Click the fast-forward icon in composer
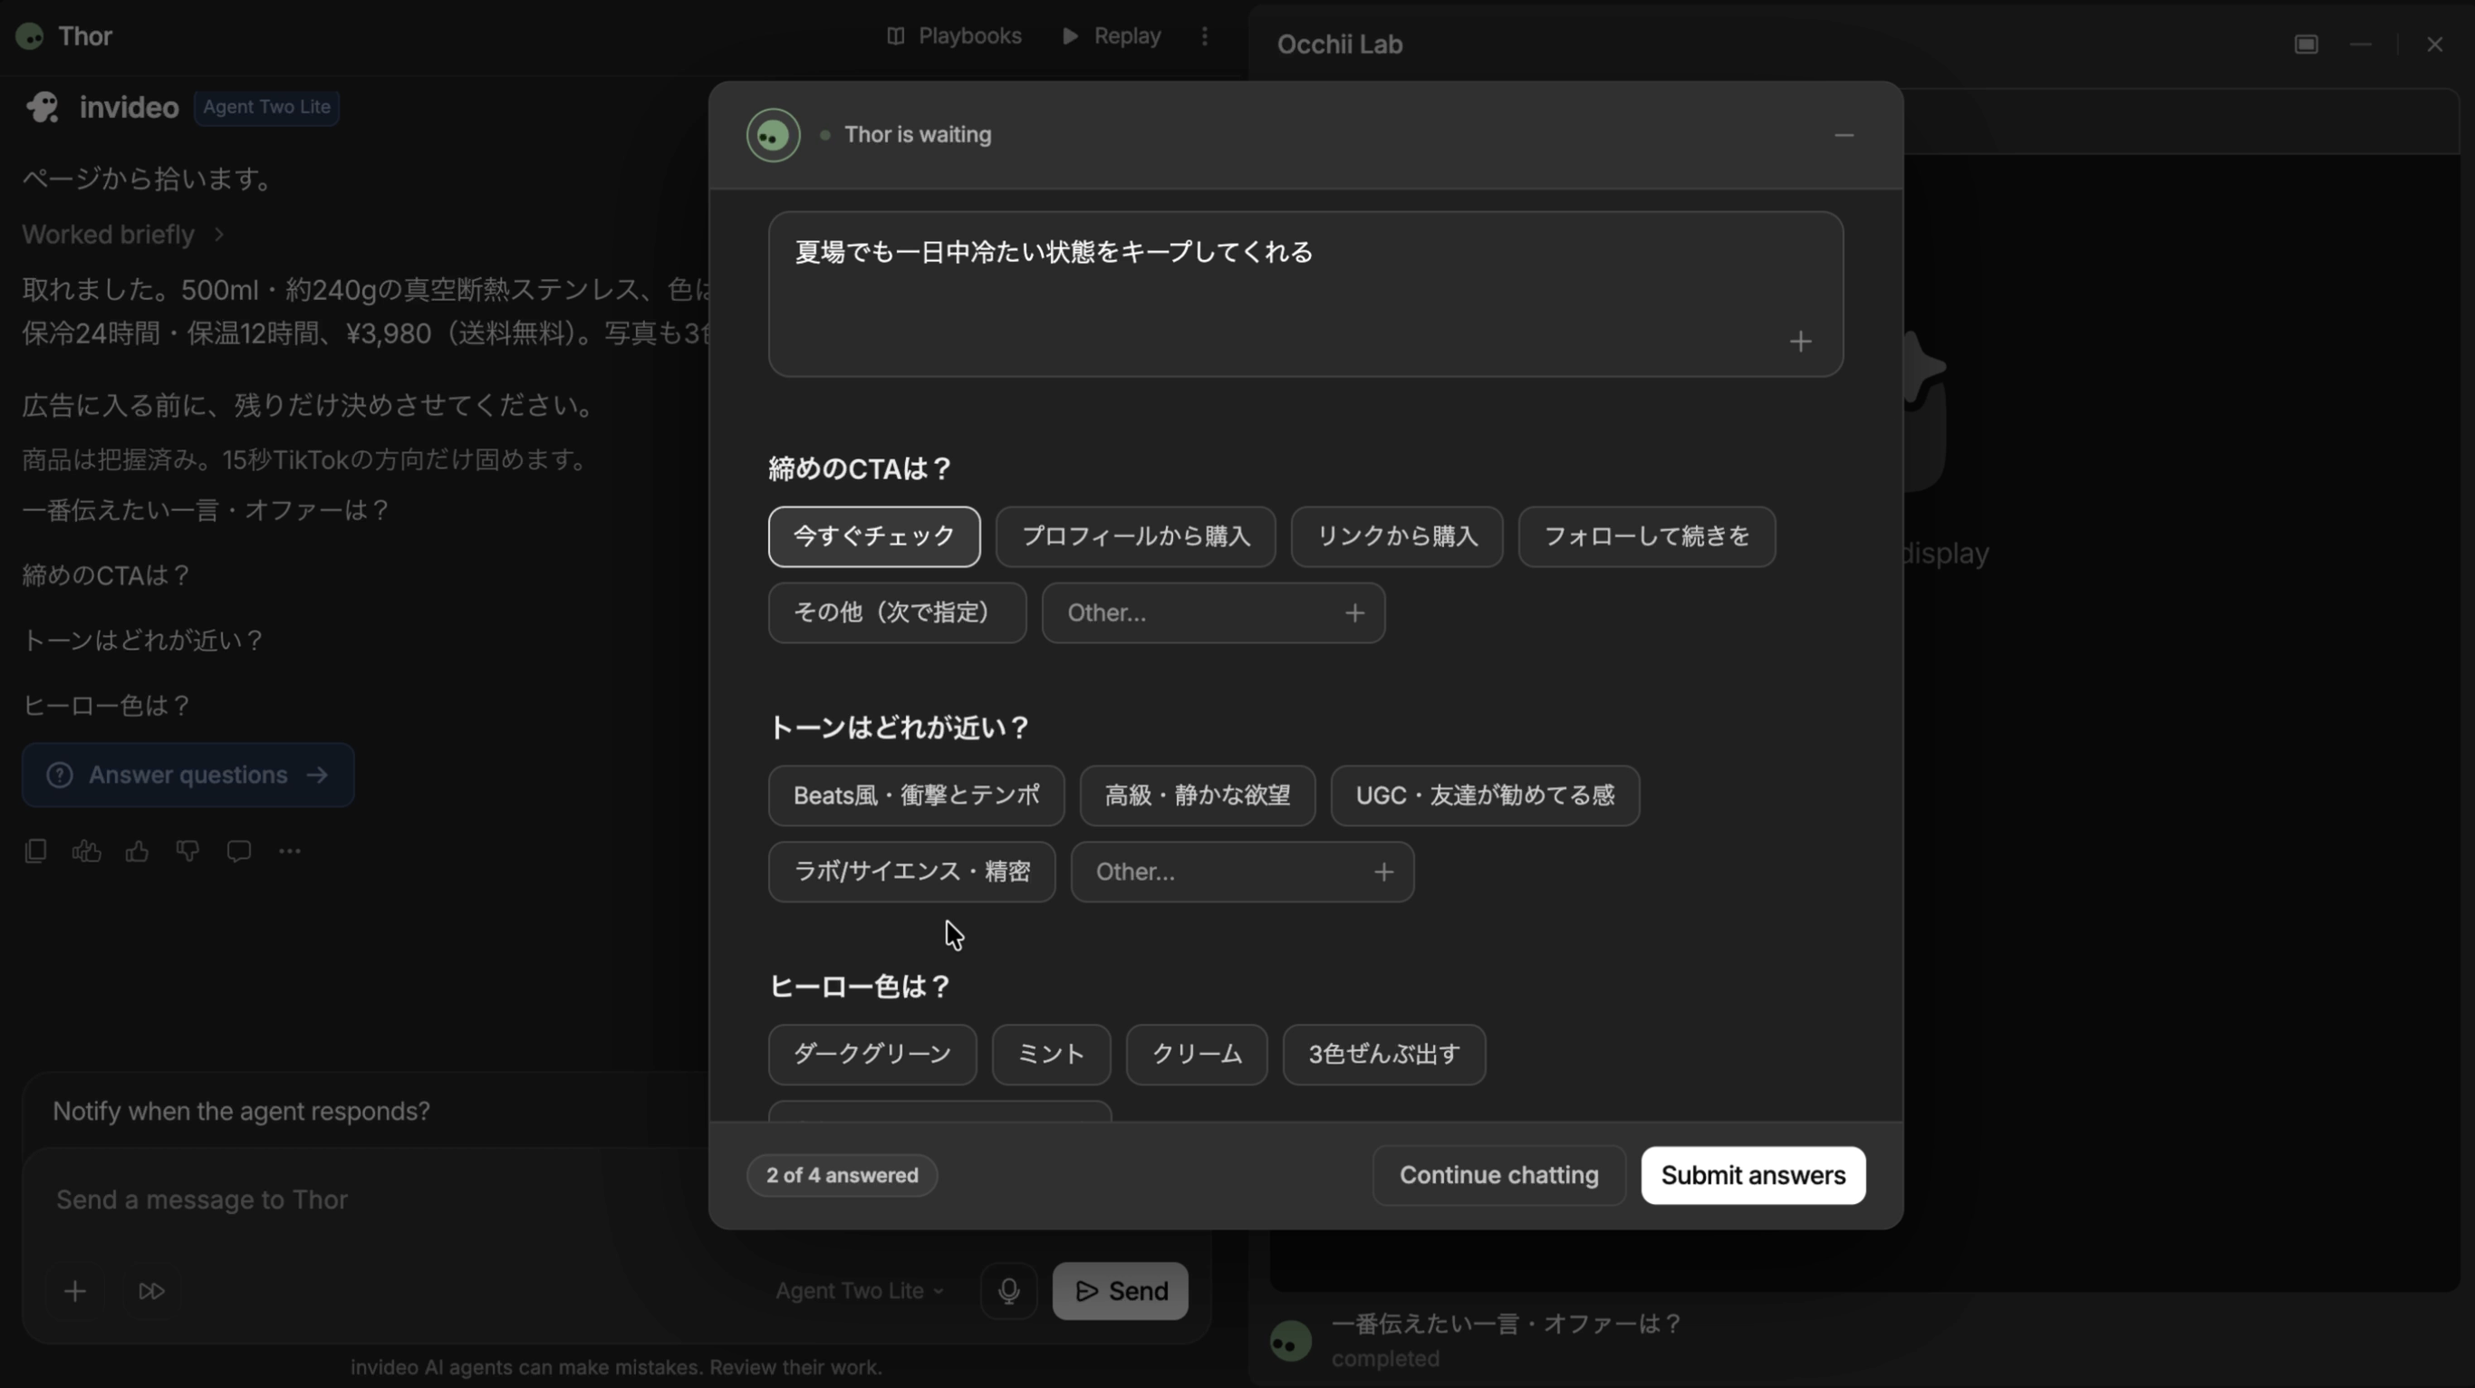2475x1388 pixels. tap(151, 1292)
